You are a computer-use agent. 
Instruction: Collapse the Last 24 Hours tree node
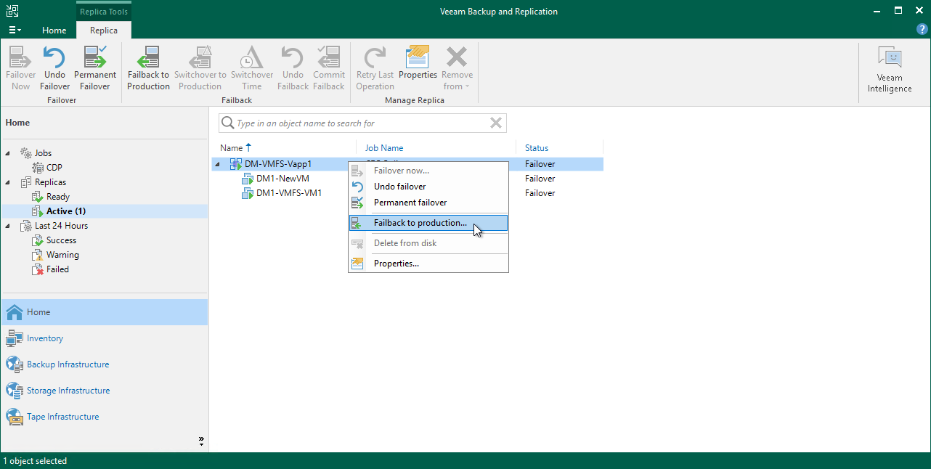tap(9, 226)
